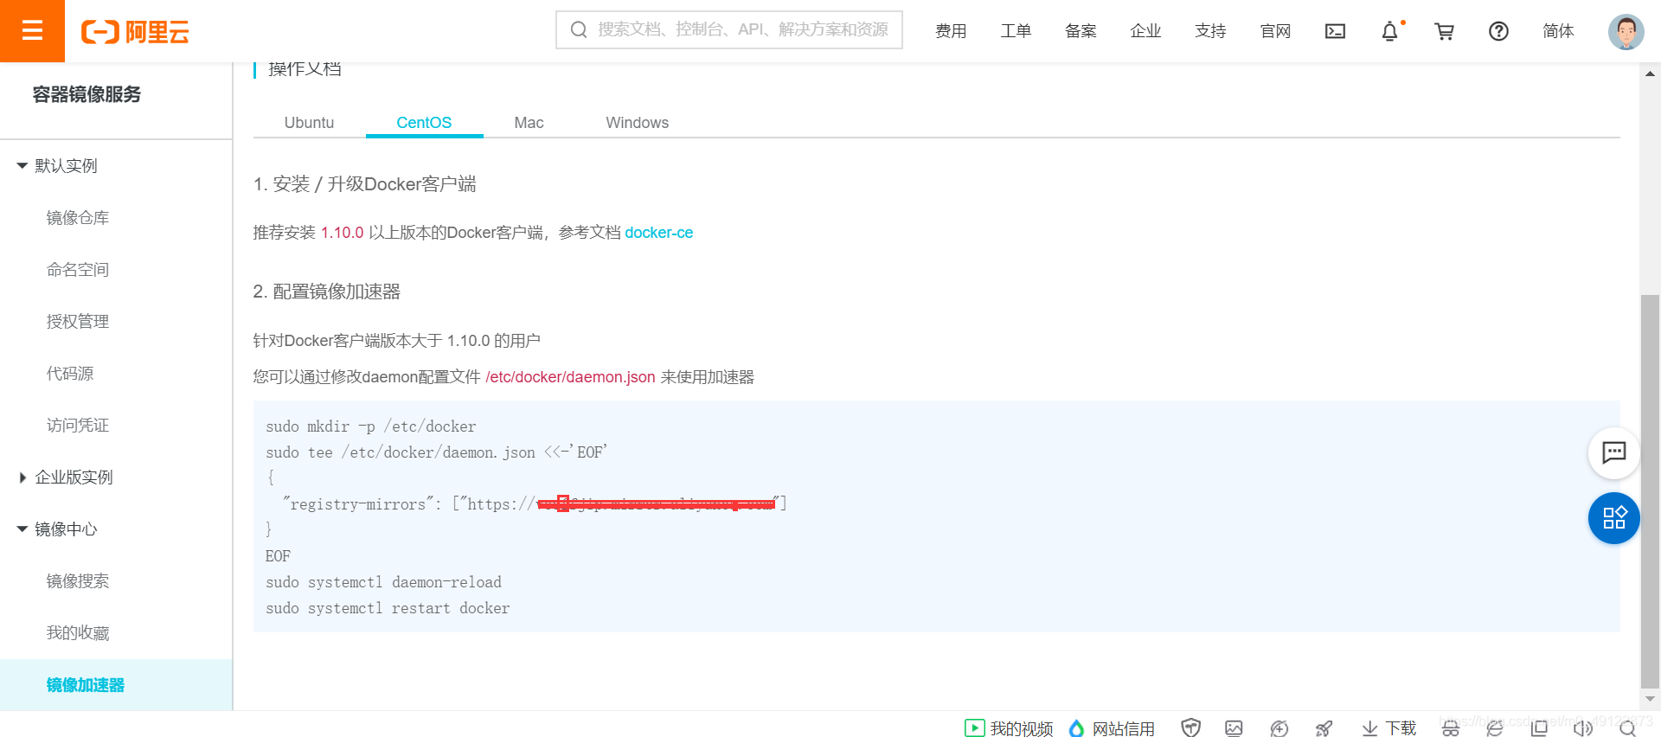Open the 简体 language selector
The width and height of the screenshot is (1661, 737).
click(x=1558, y=31)
